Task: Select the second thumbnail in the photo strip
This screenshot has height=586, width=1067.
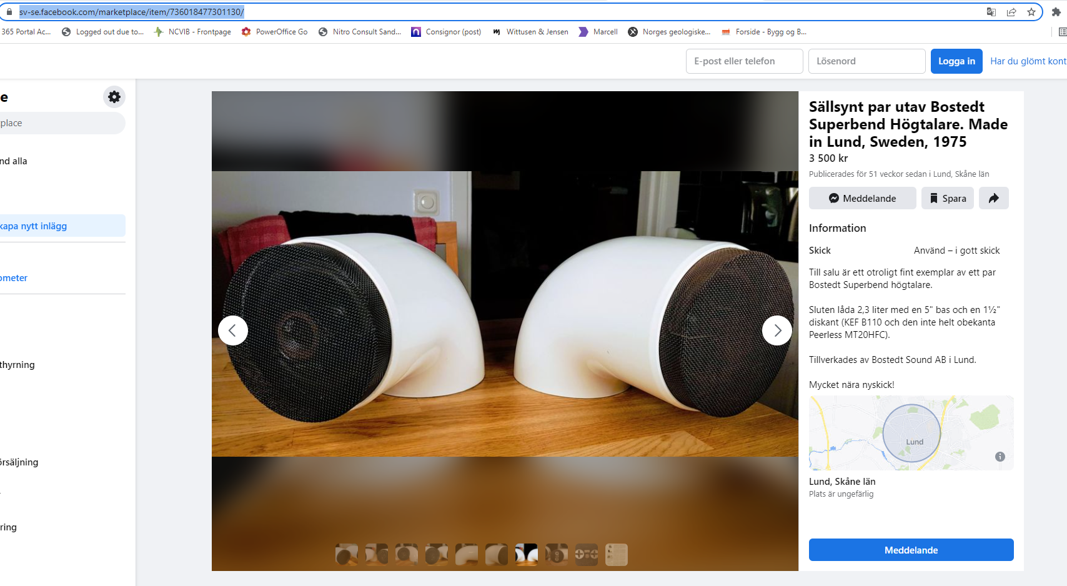Action: click(x=377, y=554)
